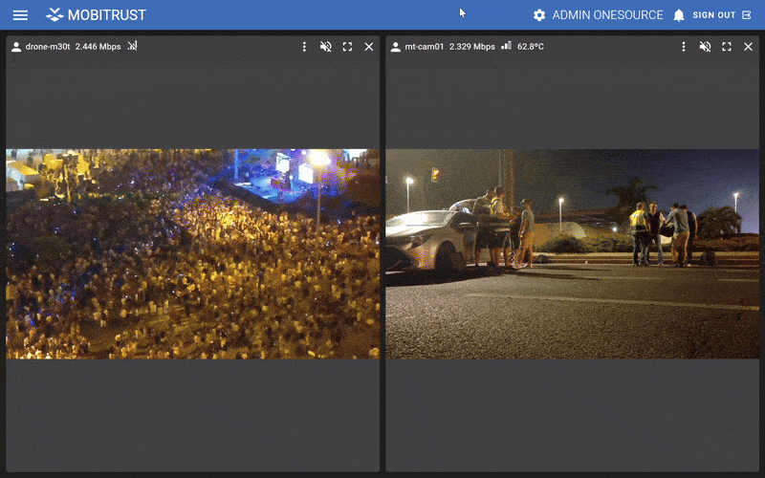Close the drone-m30t video panel
Image resolution: width=765 pixels, height=478 pixels.
pos(369,47)
